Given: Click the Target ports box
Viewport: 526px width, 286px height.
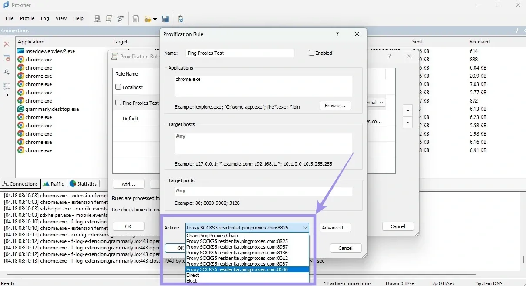Looking at the screenshot, I should tap(263, 191).
